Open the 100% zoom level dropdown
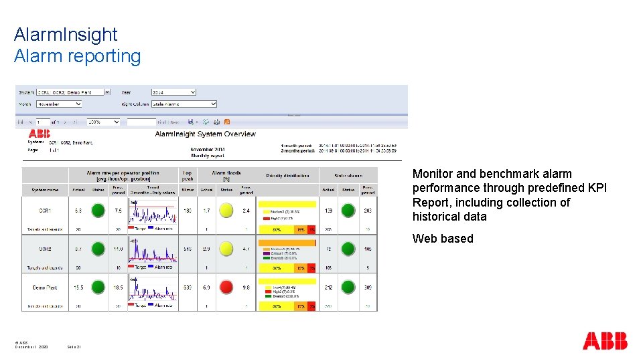643x361 pixels. pos(103,122)
